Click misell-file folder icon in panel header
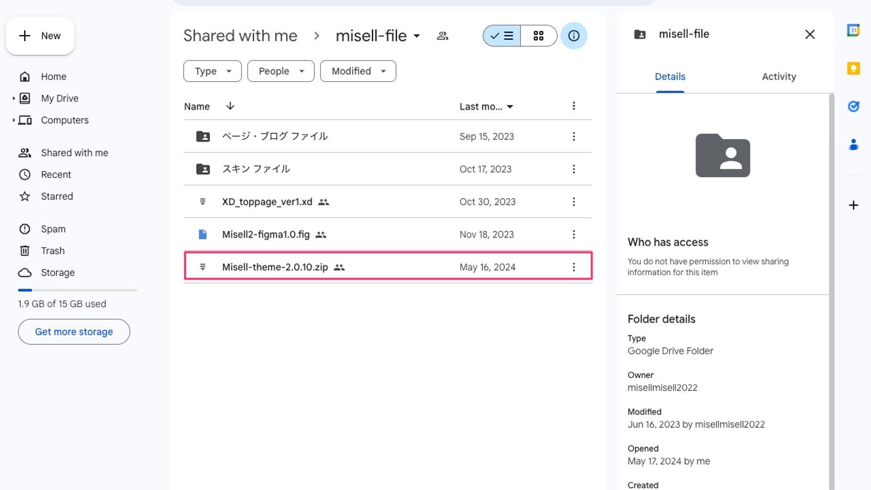 click(x=640, y=34)
